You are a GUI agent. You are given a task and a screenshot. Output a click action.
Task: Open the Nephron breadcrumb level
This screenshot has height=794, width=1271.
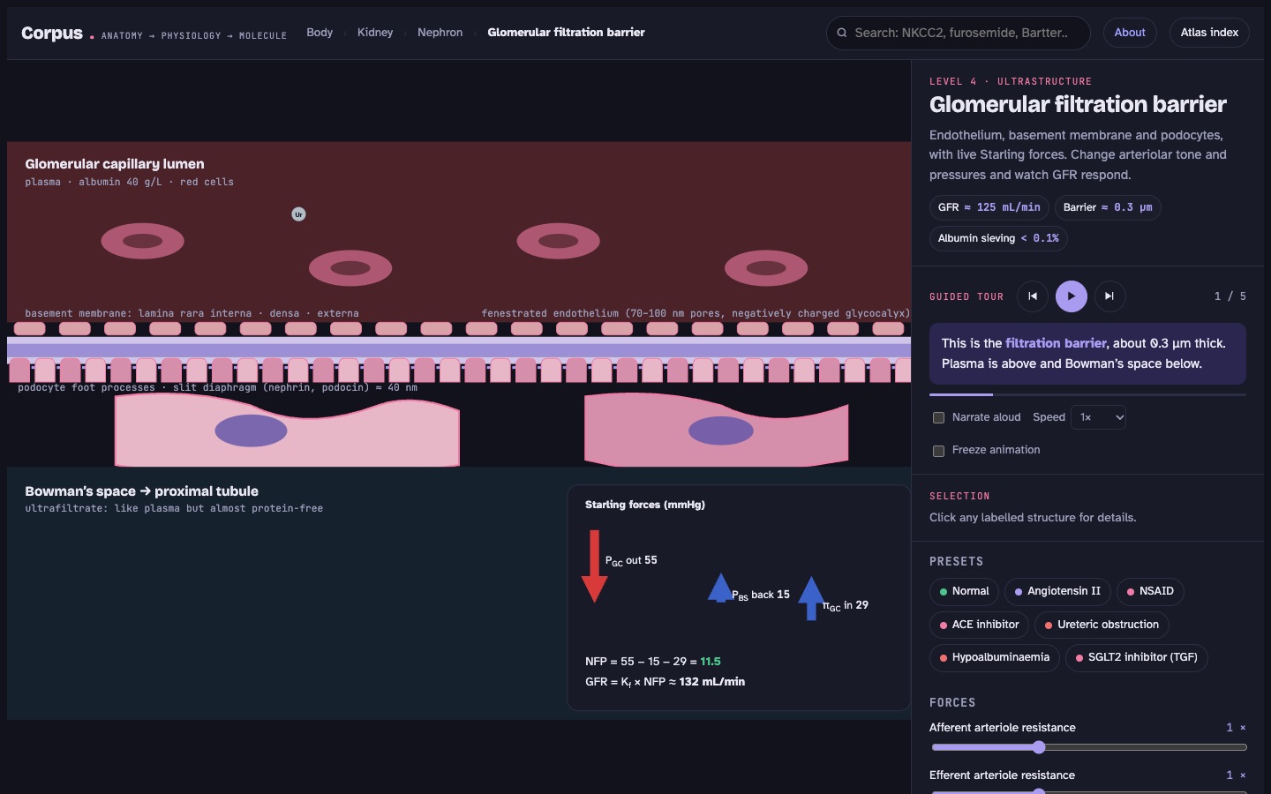[x=440, y=33]
